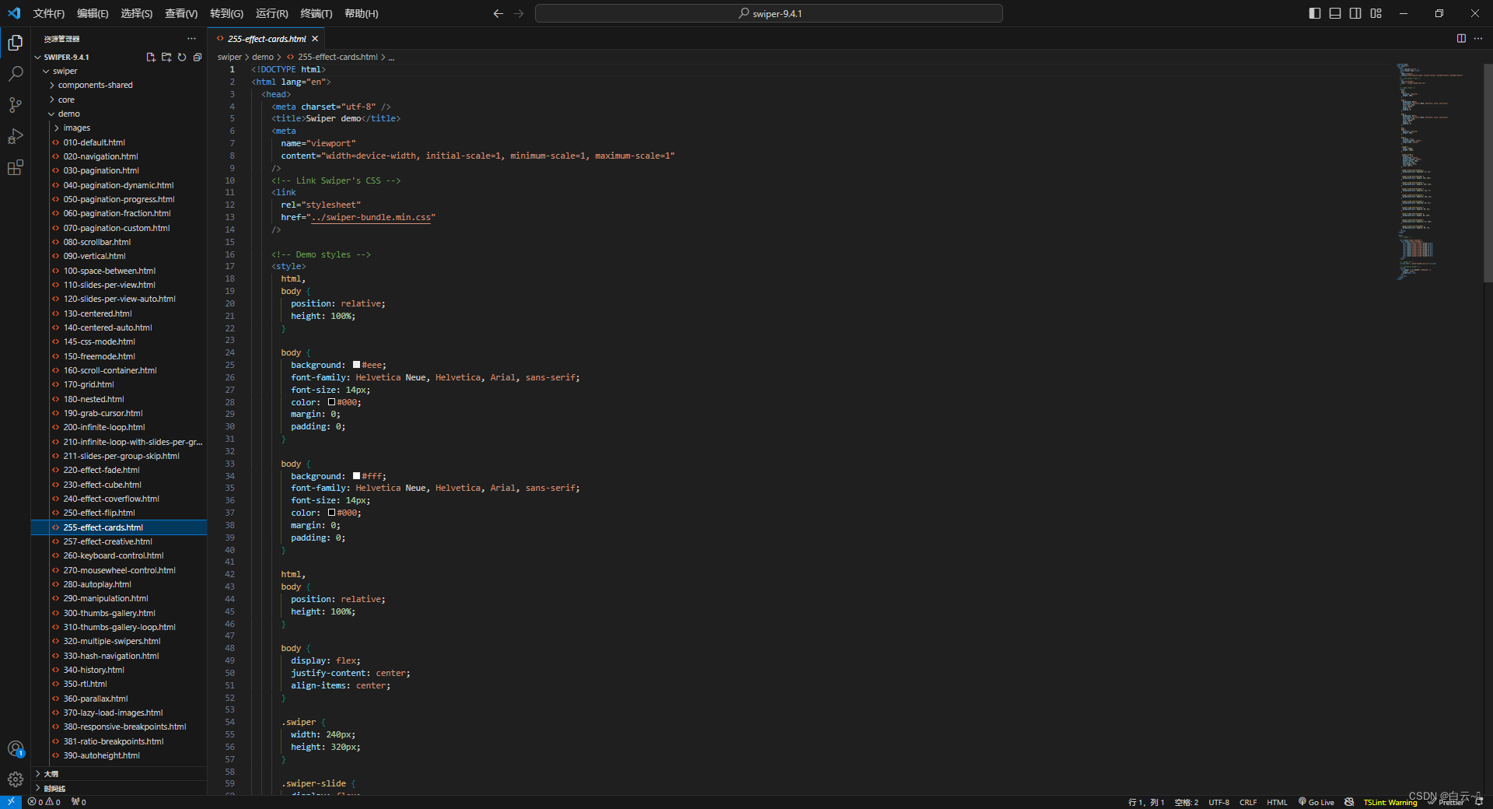Open the Accounts menu icon
This screenshot has height=809, width=1493.
[15, 749]
